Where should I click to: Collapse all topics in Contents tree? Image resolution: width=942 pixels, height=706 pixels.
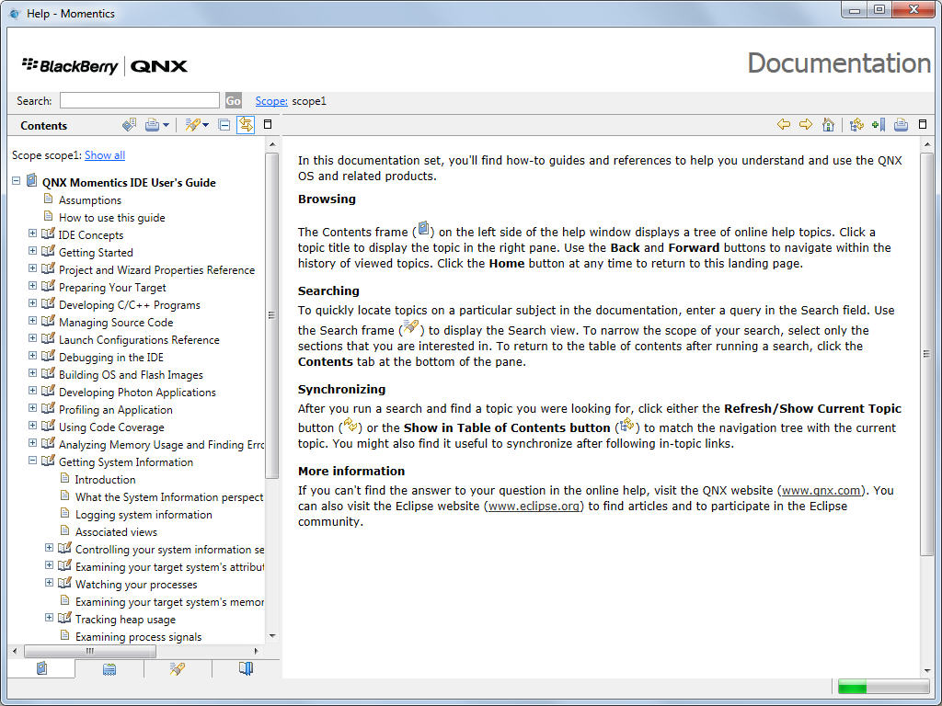[x=224, y=125]
